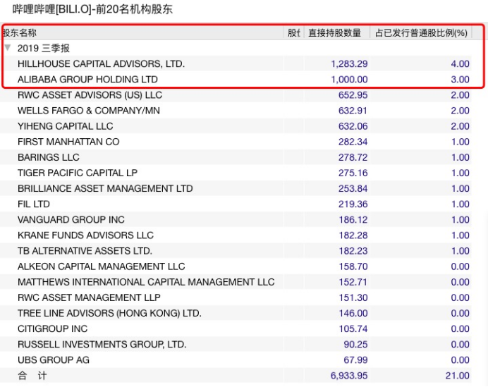Viewport: 488px width, 387px height.
Task: Click the 278.72 holding value
Action: [353, 157]
